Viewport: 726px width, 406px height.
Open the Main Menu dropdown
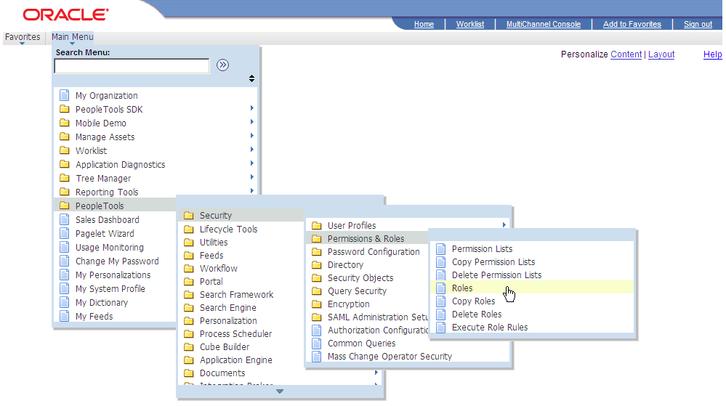pos(72,38)
